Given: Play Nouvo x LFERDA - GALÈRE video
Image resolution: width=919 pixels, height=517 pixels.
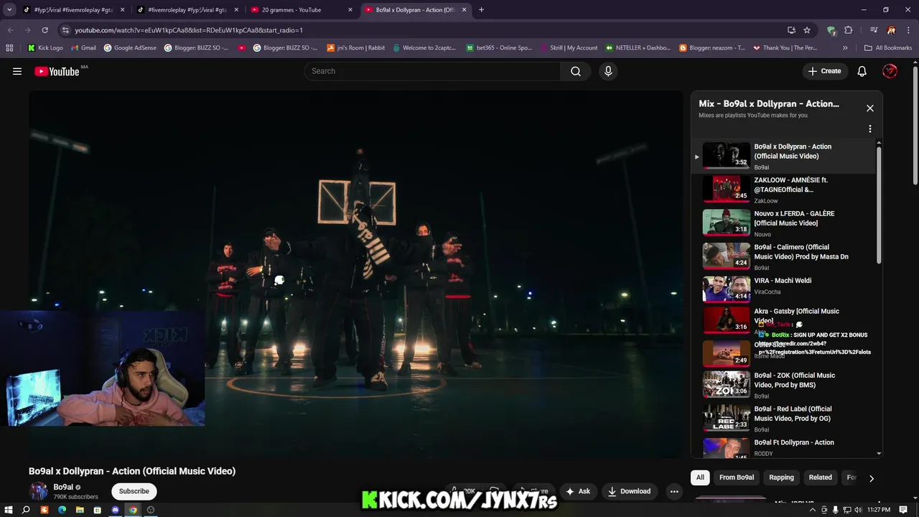Looking at the screenshot, I should coord(784,223).
